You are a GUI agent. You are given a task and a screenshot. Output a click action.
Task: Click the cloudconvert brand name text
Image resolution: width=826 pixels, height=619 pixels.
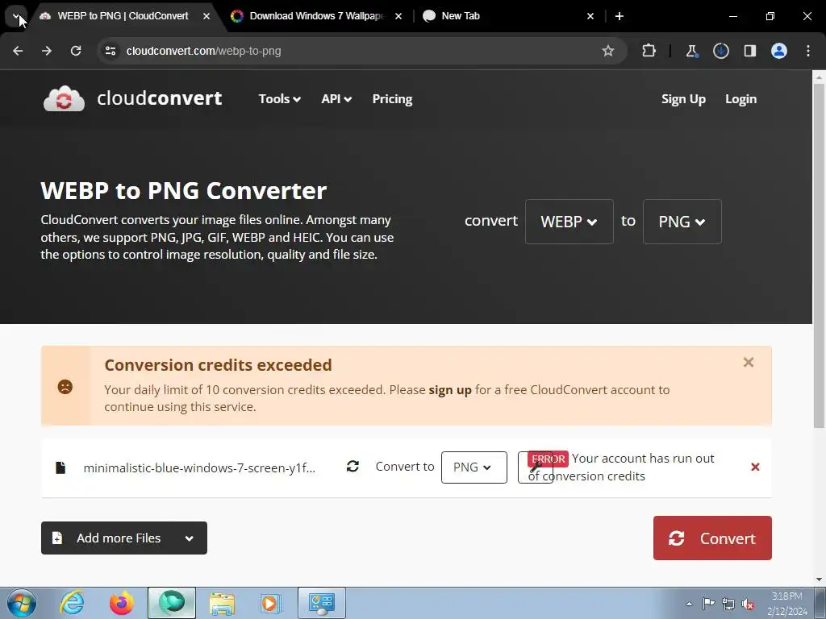click(159, 98)
